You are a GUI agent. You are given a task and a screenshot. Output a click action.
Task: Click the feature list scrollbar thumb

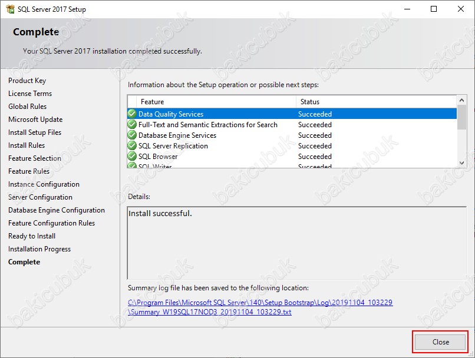pyautogui.click(x=461, y=117)
